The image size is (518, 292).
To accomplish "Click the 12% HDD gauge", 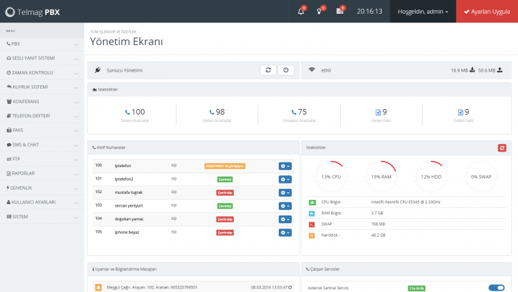I will coord(431,177).
